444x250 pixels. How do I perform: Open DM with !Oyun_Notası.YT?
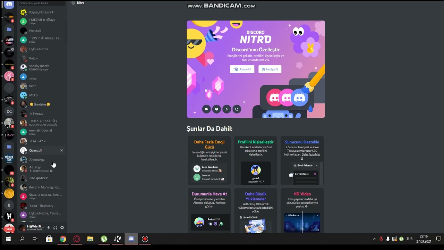pos(42,12)
